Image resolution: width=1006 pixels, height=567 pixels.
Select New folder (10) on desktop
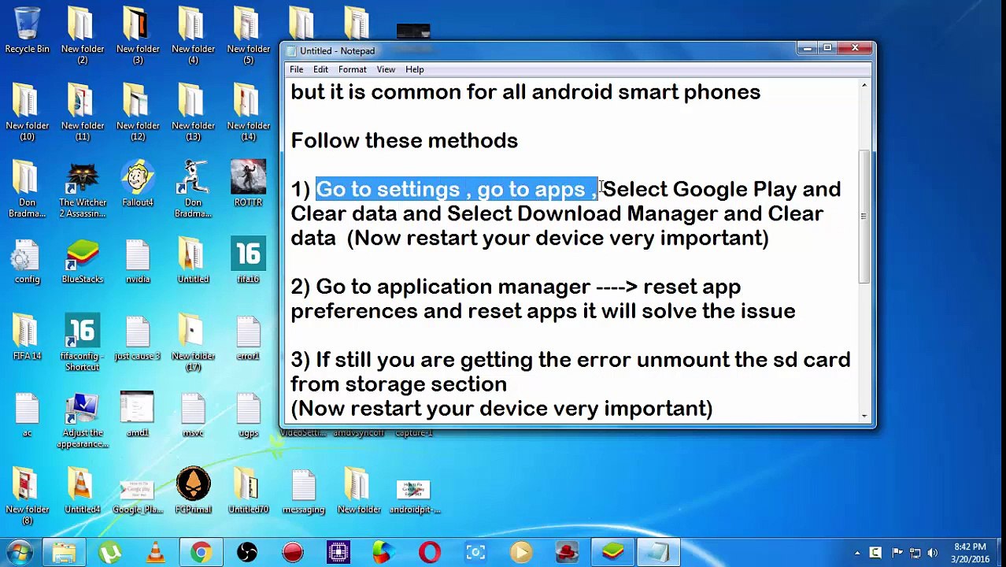(27, 113)
